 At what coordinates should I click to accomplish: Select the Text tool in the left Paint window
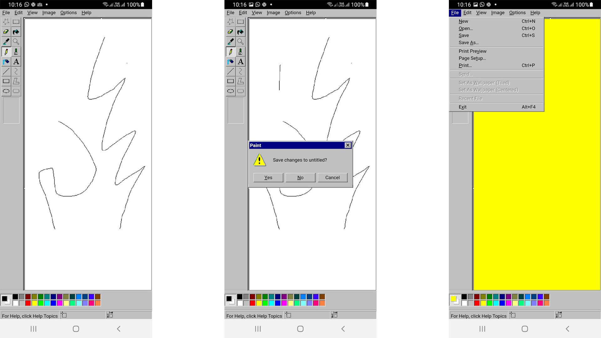[16, 62]
